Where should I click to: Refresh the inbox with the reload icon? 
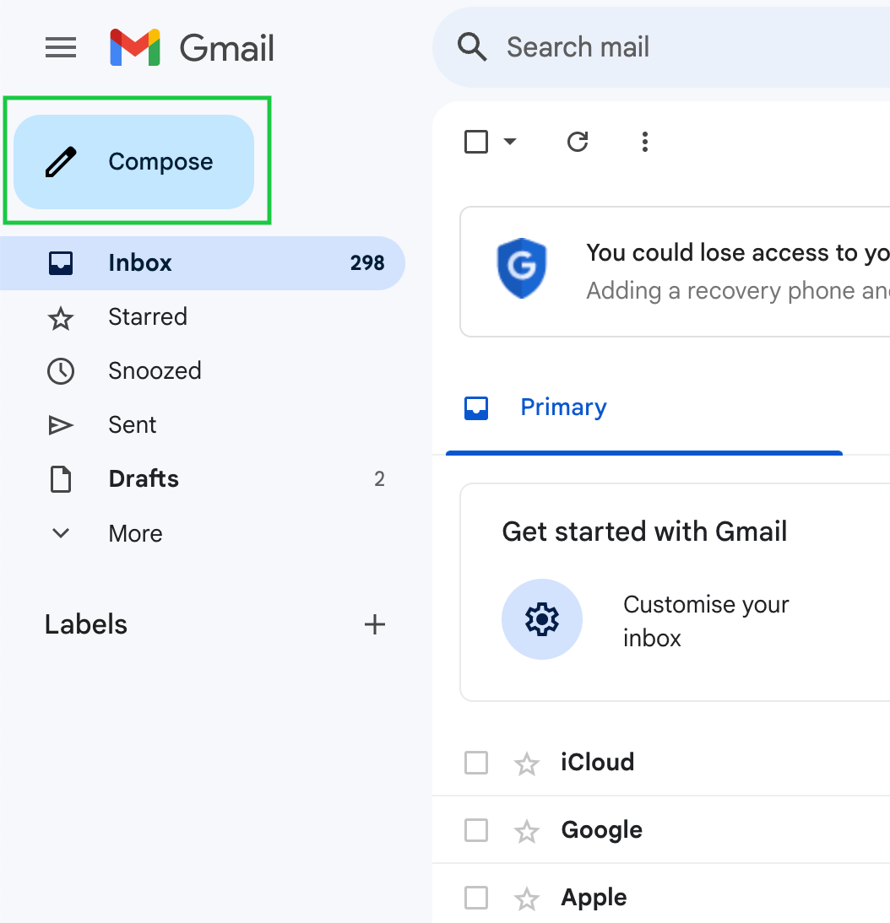[x=578, y=142]
